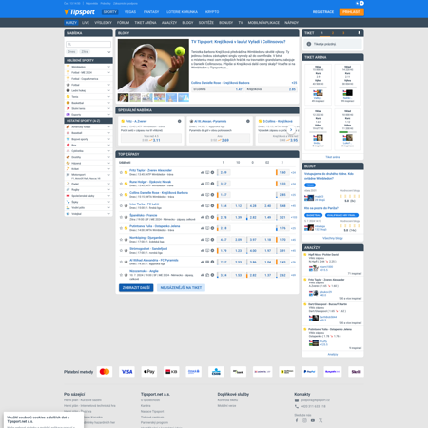
Task: Click the search field in Nabídka
Action: click(88, 44)
